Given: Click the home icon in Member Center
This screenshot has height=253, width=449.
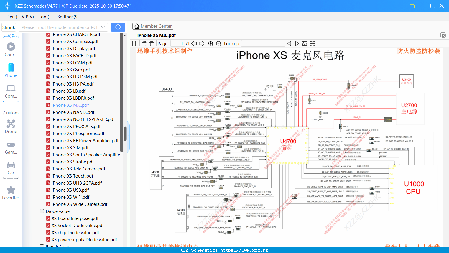Looking at the screenshot, I should coord(137,26).
